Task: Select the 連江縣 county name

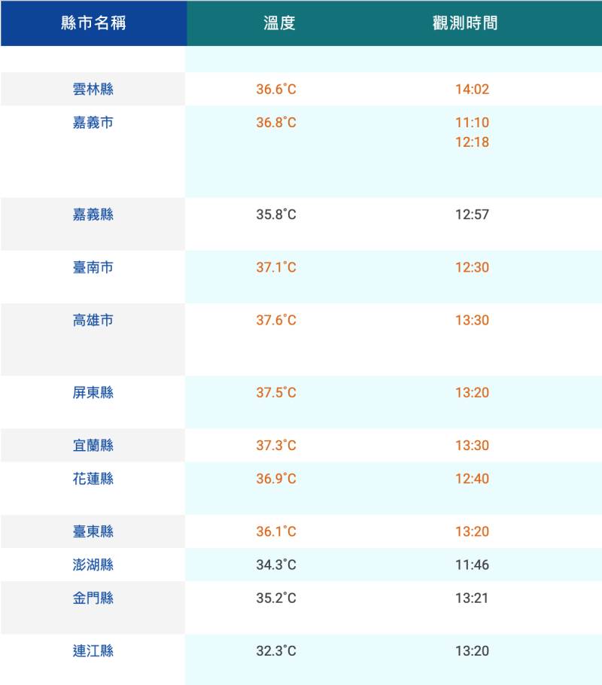Action: pos(93,651)
